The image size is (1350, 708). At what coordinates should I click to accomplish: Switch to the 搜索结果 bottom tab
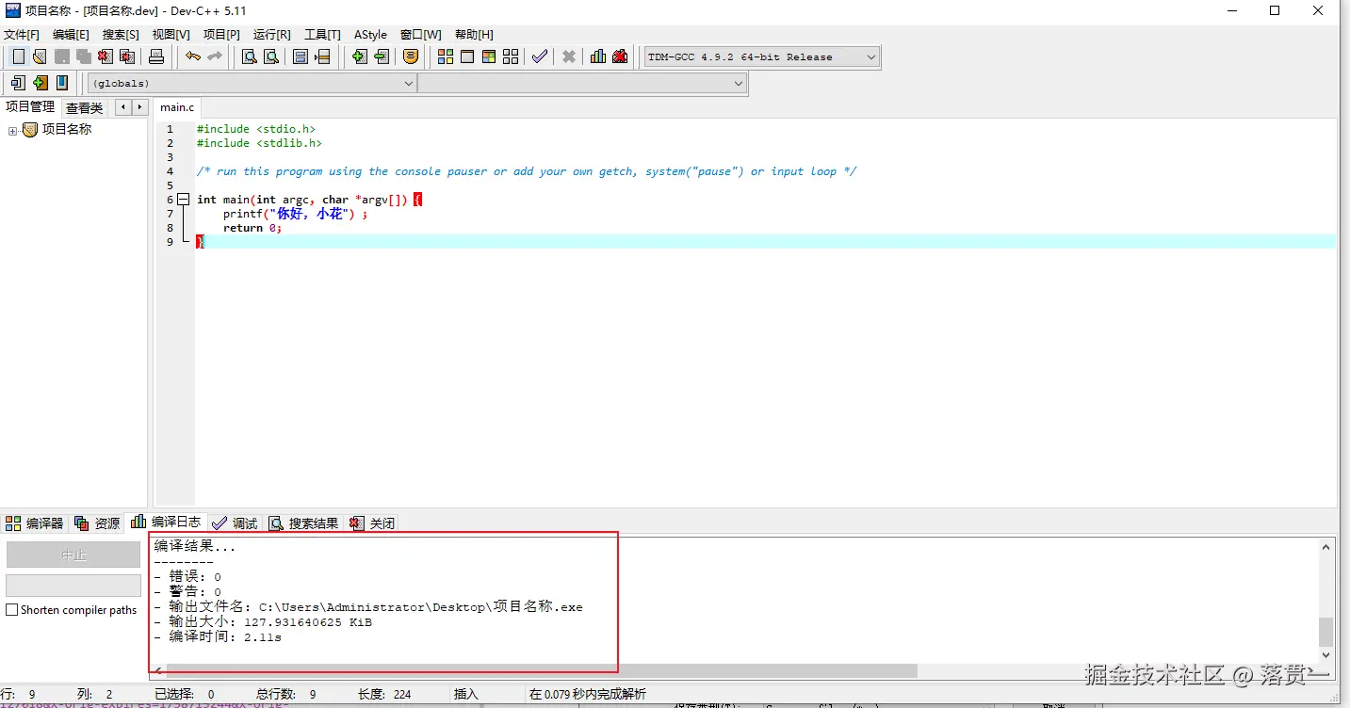tap(303, 523)
